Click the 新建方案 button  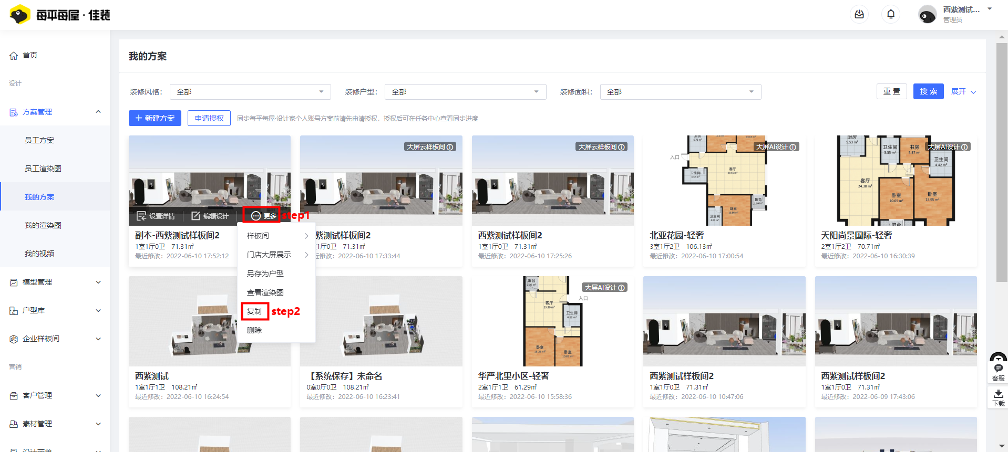(x=155, y=118)
